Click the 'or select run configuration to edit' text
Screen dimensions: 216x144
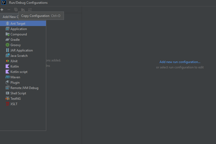[180, 67]
